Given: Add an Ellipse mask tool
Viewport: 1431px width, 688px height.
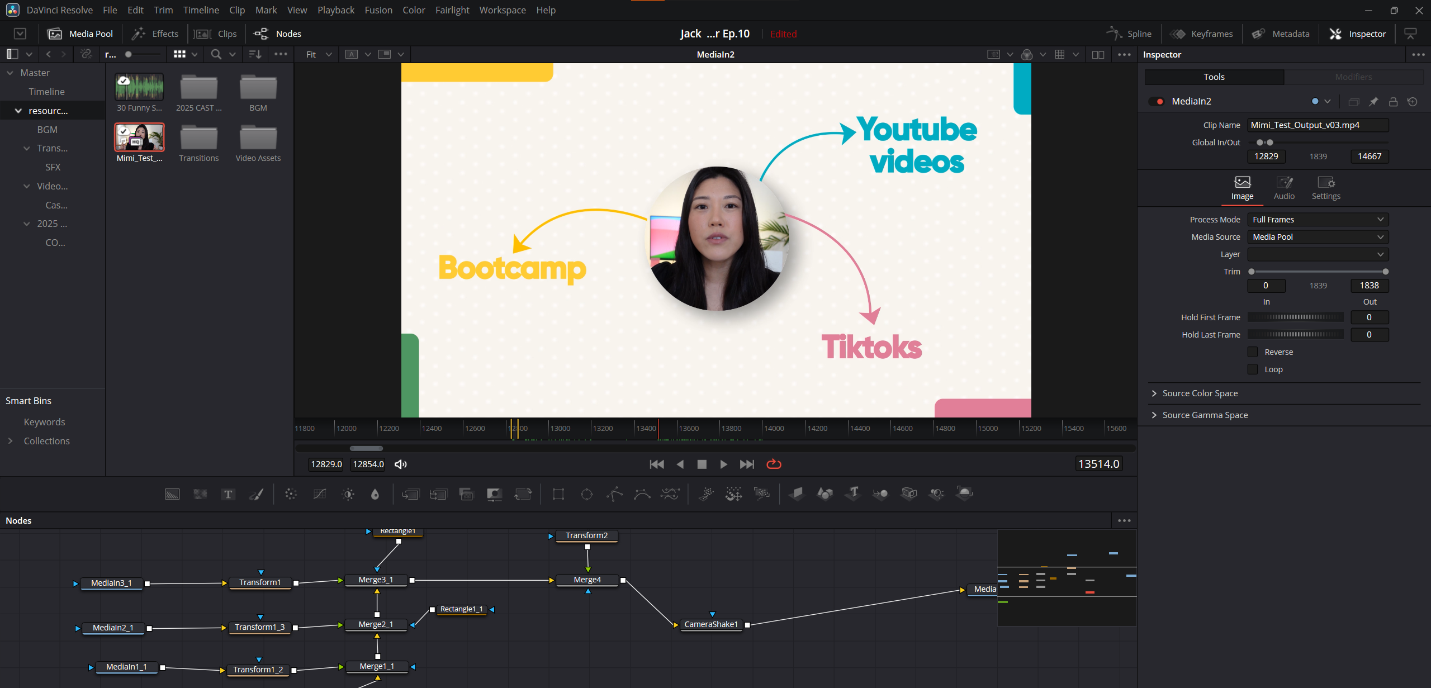Looking at the screenshot, I should coord(586,494).
